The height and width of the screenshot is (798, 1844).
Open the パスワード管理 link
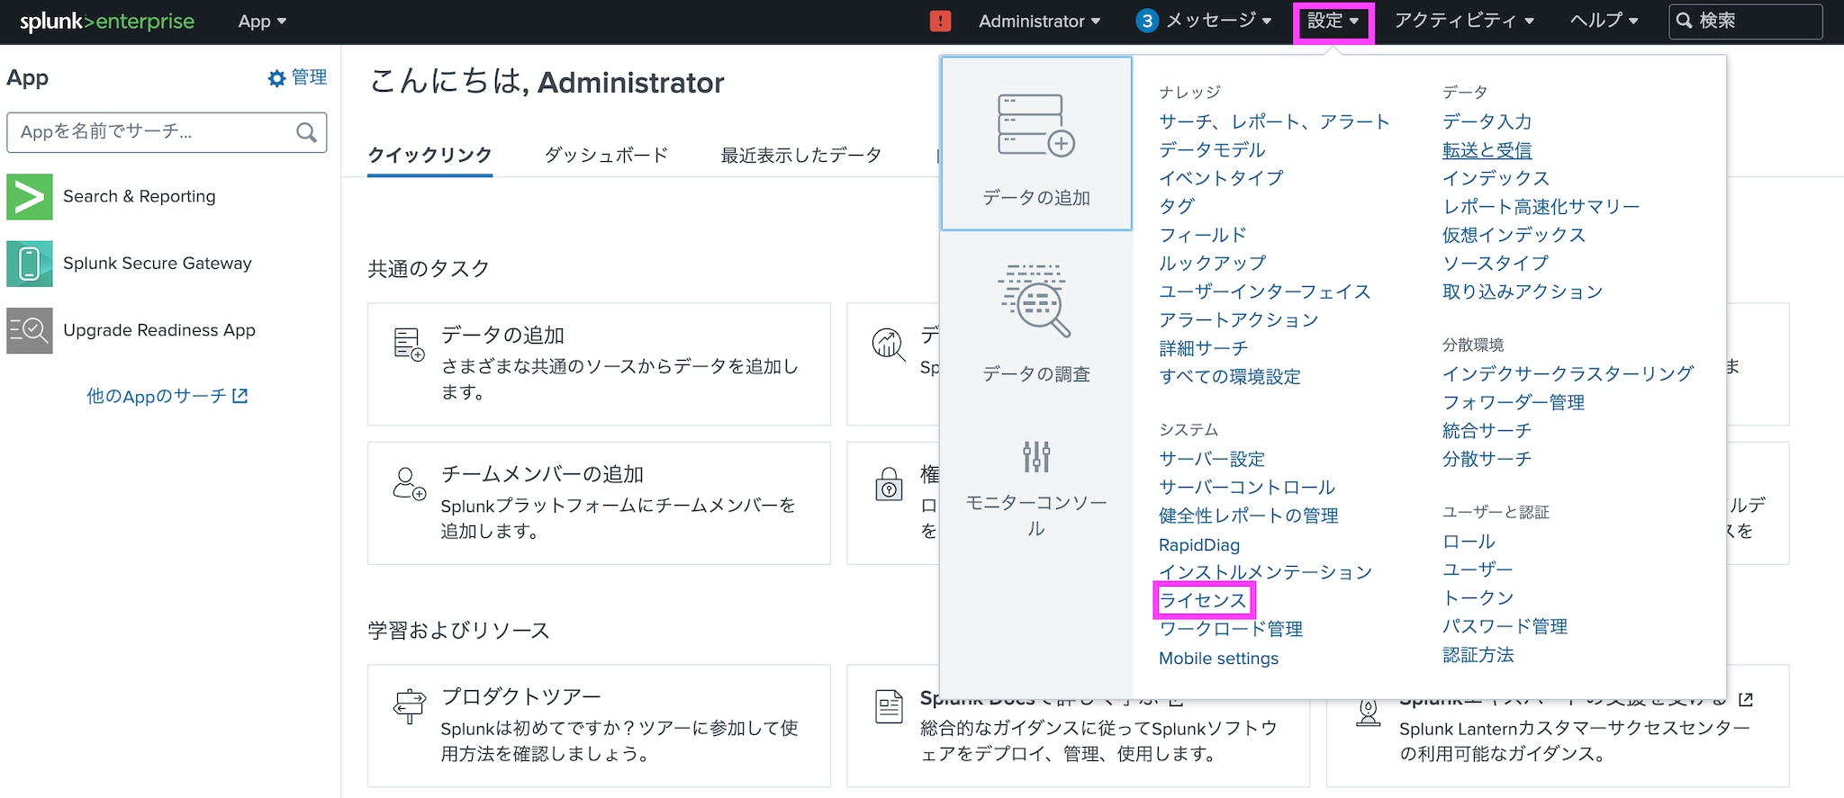pos(1505,626)
